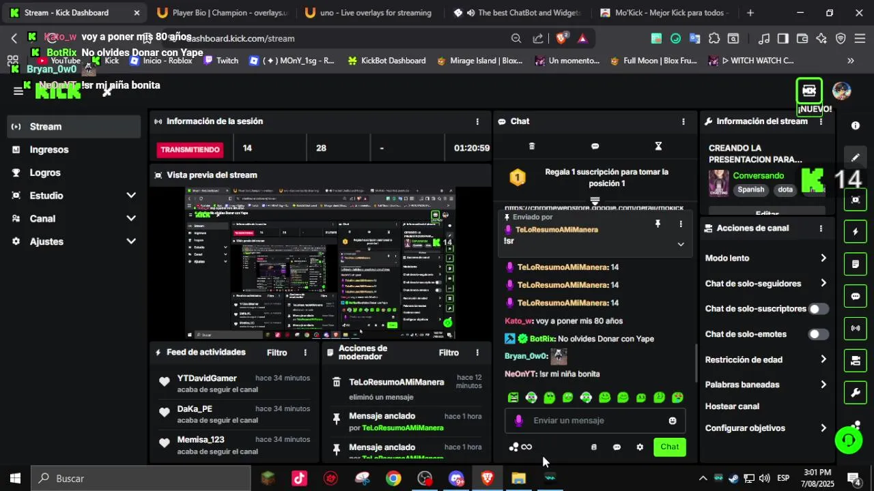Click Filtro in Feed de actividades
This screenshot has width=874, height=491.
click(x=277, y=353)
